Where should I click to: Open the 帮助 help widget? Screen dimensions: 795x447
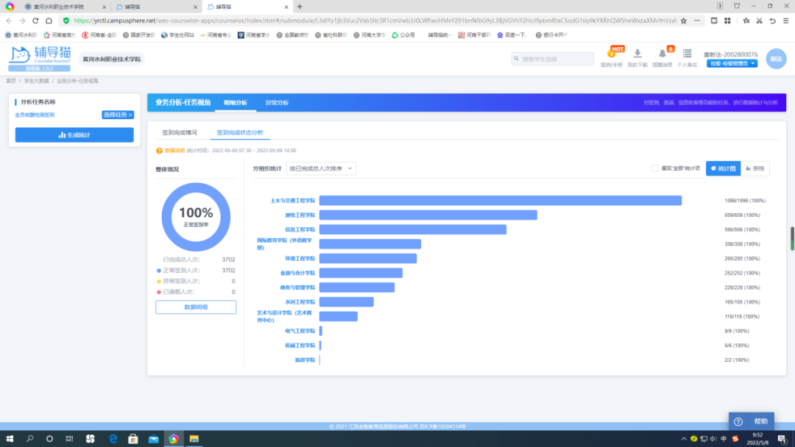point(751,421)
